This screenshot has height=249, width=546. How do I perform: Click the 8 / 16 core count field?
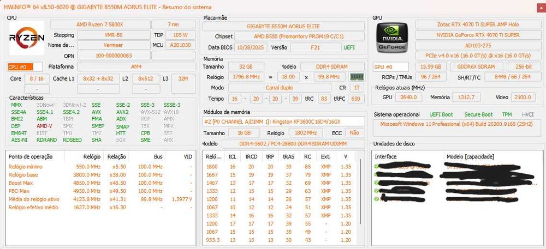point(37,78)
